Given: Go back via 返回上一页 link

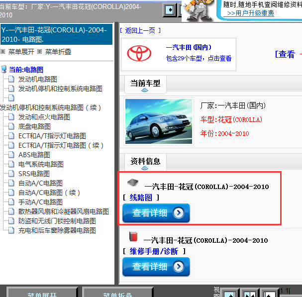Looking at the screenshot, I should [140, 30].
